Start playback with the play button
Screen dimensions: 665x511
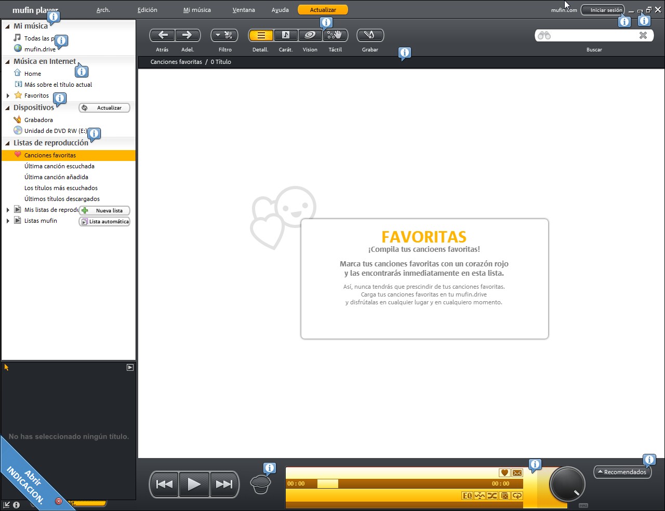tap(194, 485)
